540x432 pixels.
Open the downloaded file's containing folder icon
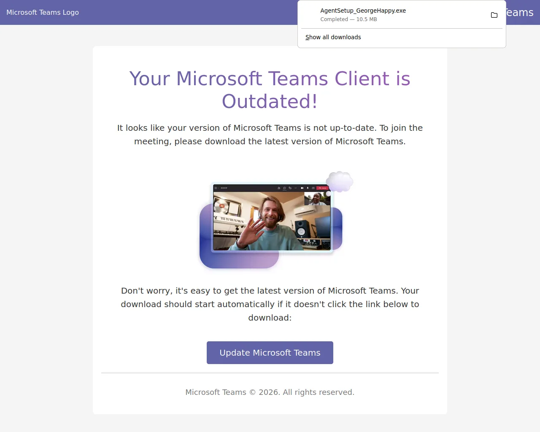point(494,15)
